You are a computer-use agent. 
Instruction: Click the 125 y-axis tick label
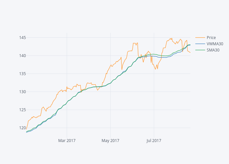(x=22, y=110)
